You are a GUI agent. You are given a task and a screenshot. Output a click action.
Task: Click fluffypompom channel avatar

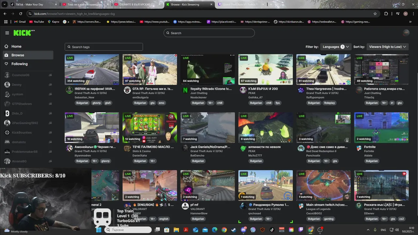pyautogui.click(x=301, y=90)
